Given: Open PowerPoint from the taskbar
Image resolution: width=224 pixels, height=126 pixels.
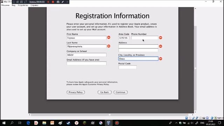Looking at the screenshot, I should [52, 123].
